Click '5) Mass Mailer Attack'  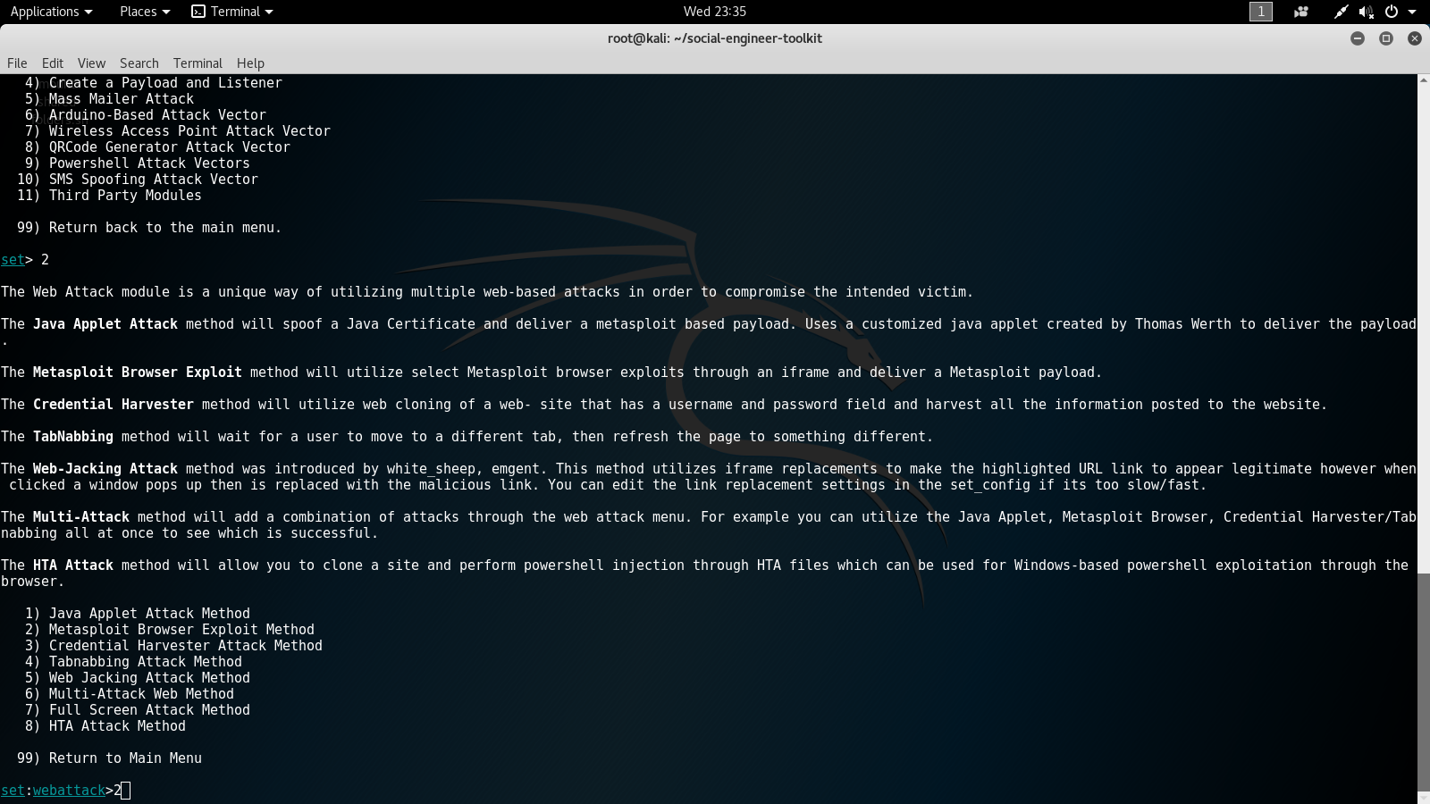click(109, 99)
